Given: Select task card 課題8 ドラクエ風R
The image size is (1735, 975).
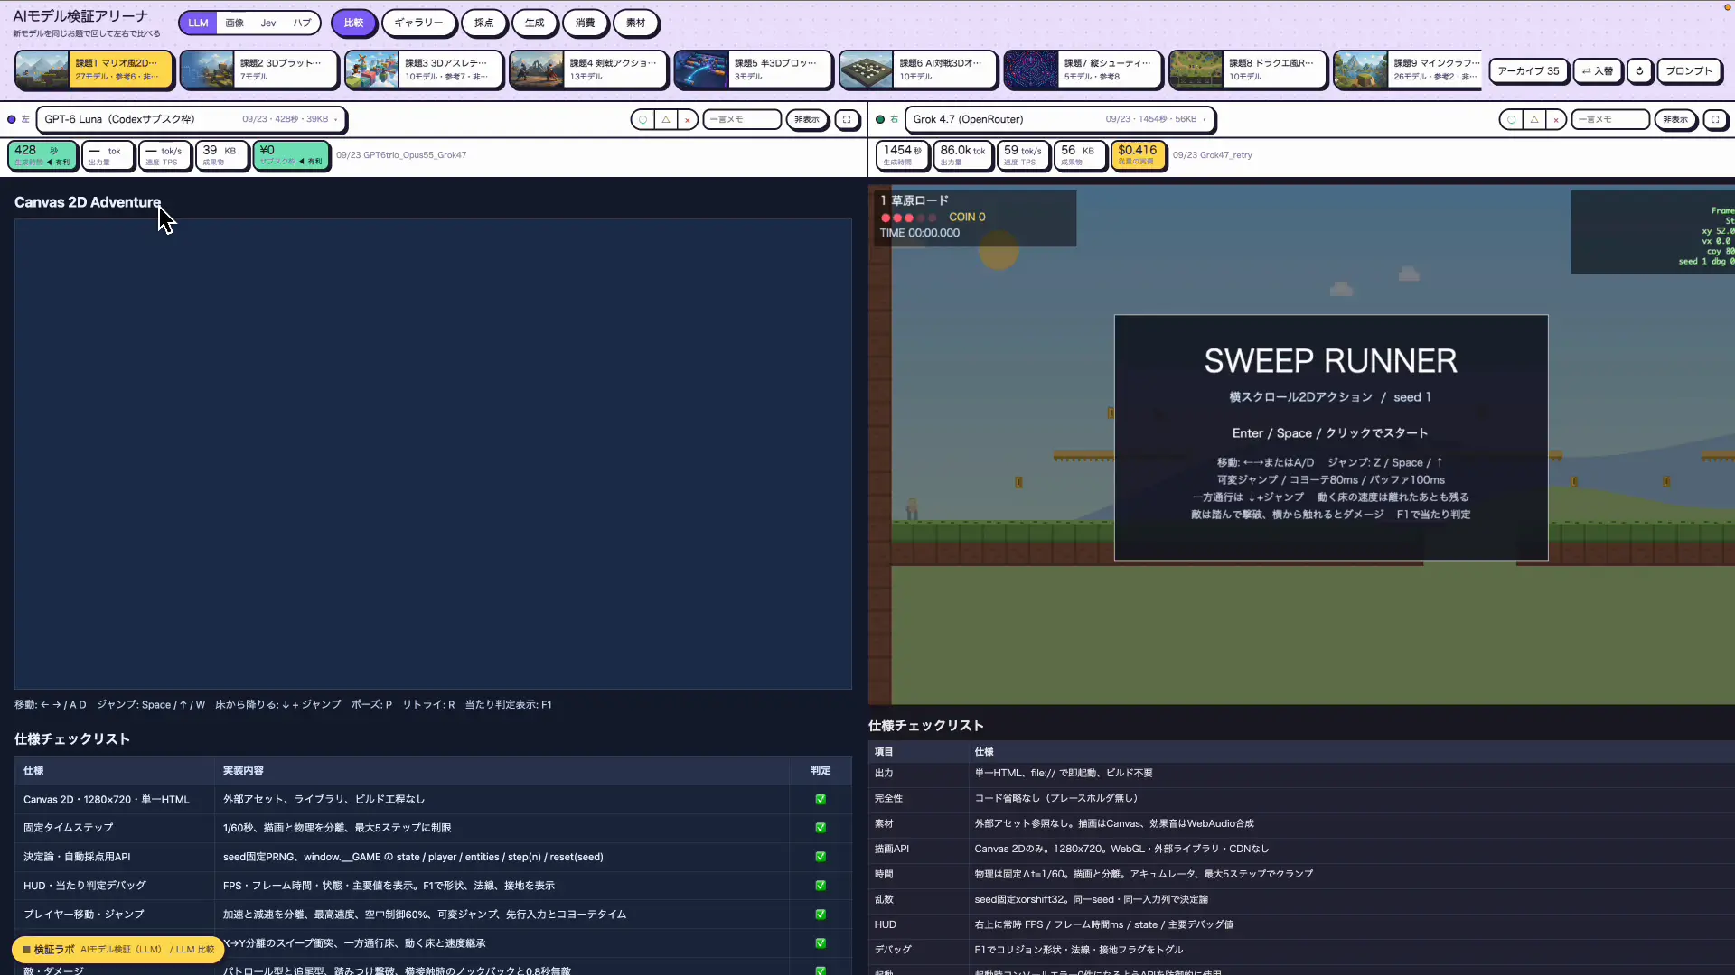Looking at the screenshot, I should (1248, 70).
